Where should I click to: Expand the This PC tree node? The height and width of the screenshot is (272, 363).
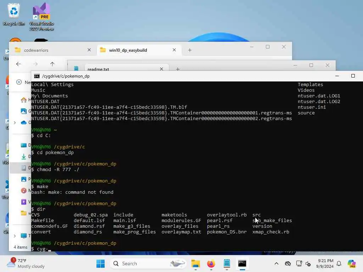(x=15, y=236)
